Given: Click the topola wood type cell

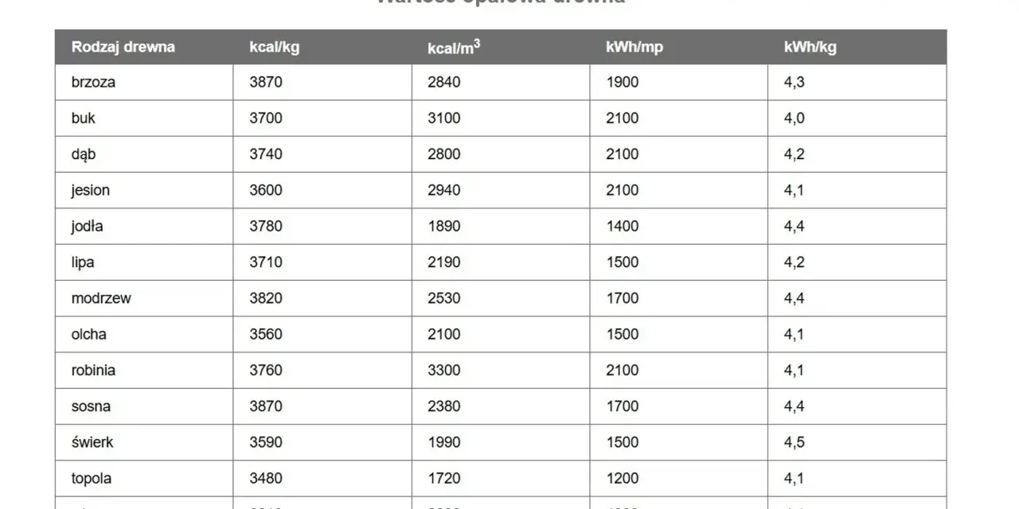Looking at the screenshot, I should [x=144, y=479].
